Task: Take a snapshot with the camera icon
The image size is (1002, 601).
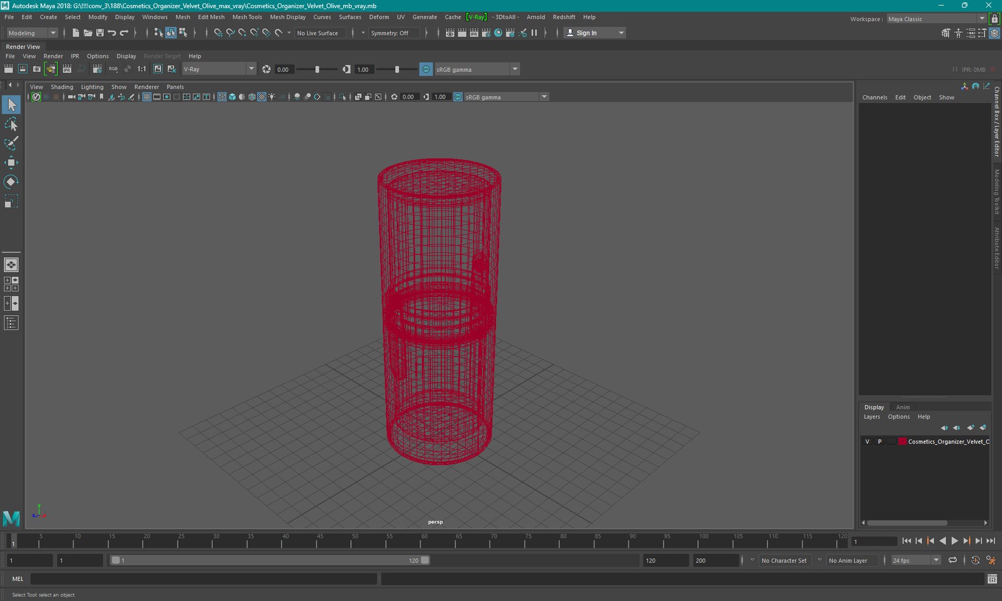Action: click(x=37, y=69)
